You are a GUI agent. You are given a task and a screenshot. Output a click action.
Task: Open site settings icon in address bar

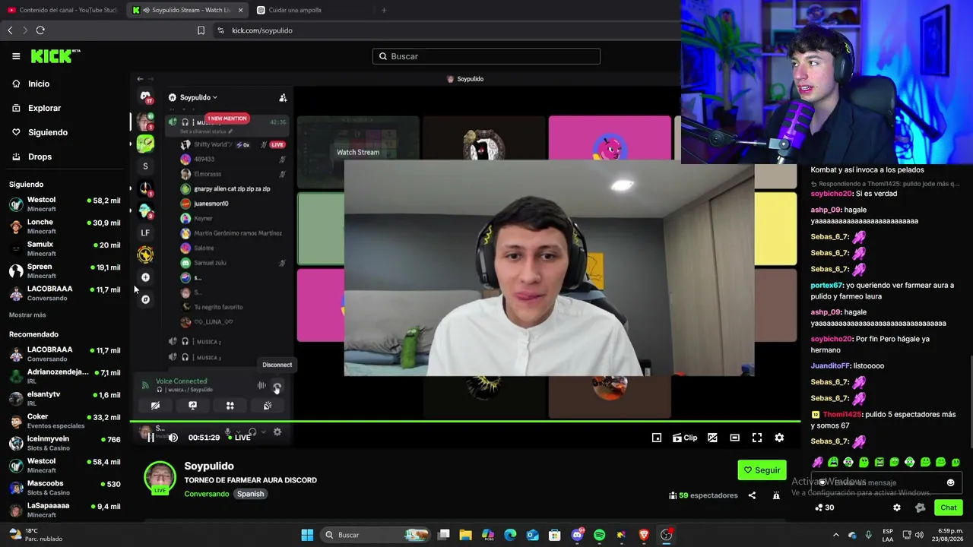[x=220, y=30]
